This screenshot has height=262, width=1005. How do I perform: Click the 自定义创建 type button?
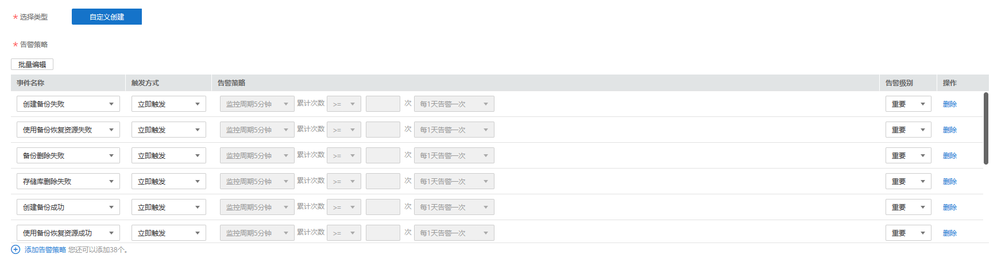[x=107, y=17]
